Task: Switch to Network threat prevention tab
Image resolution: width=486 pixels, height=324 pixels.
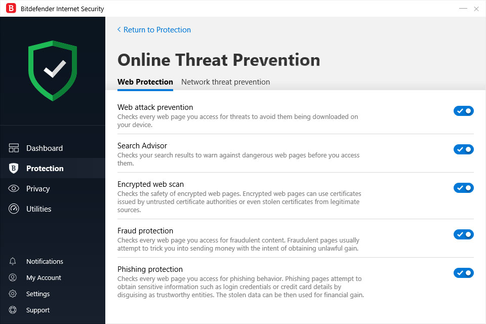Action: click(225, 82)
